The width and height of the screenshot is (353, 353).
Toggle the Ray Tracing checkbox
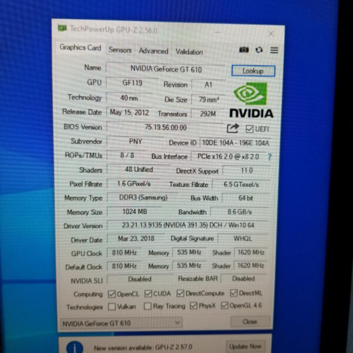[148, 306]
